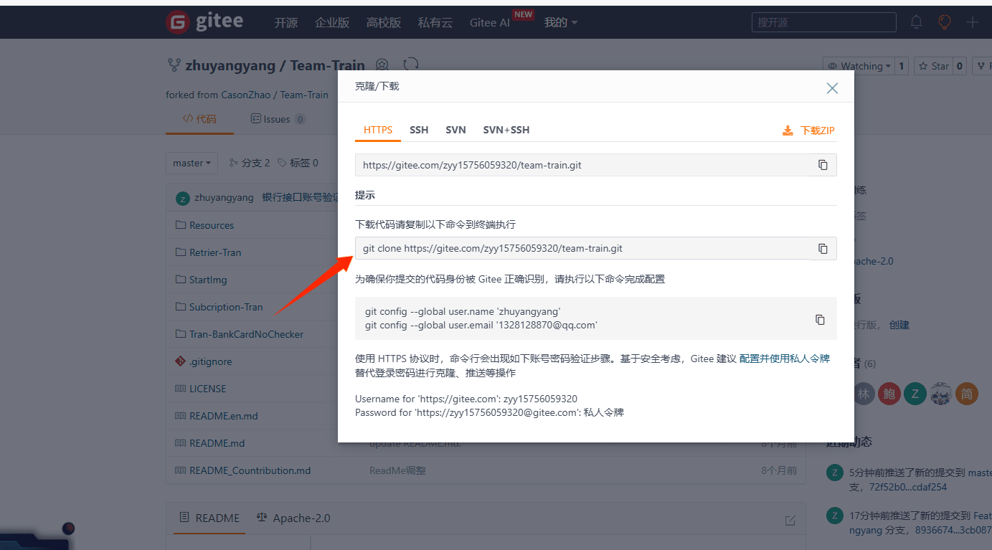992x550 pixels.
Task: Click the 搜开源 search field
Action: point(823,22)
